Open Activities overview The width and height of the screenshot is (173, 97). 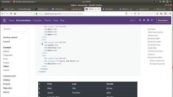(x=6, y=2)
